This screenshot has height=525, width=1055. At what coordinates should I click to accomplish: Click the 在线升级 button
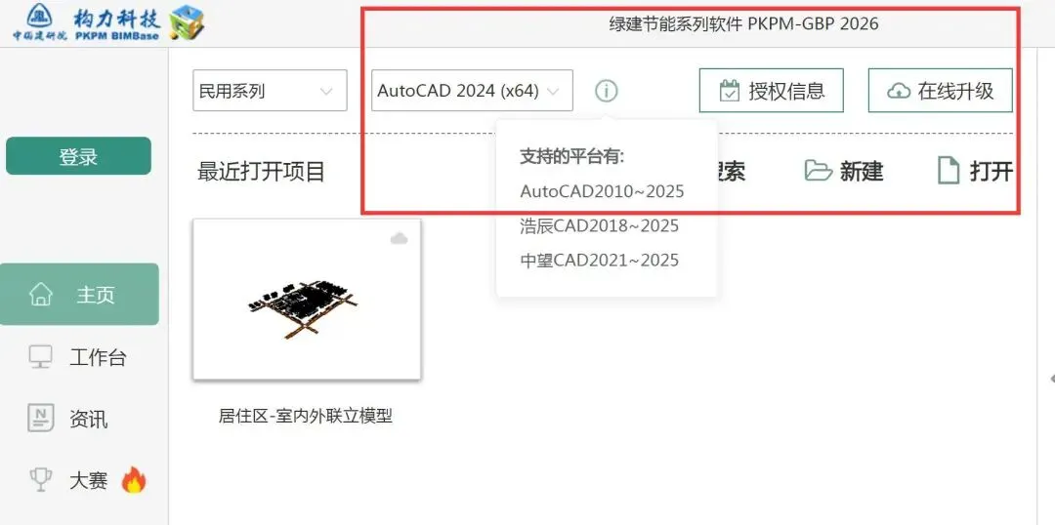point(941,90)
